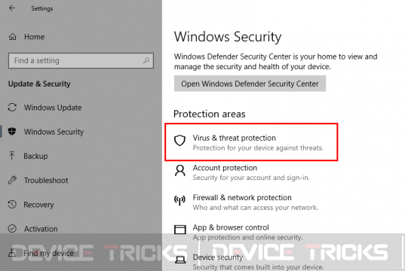Click the Account protection person icon
This screenshot has height=271, width=405.
point(179,171)
